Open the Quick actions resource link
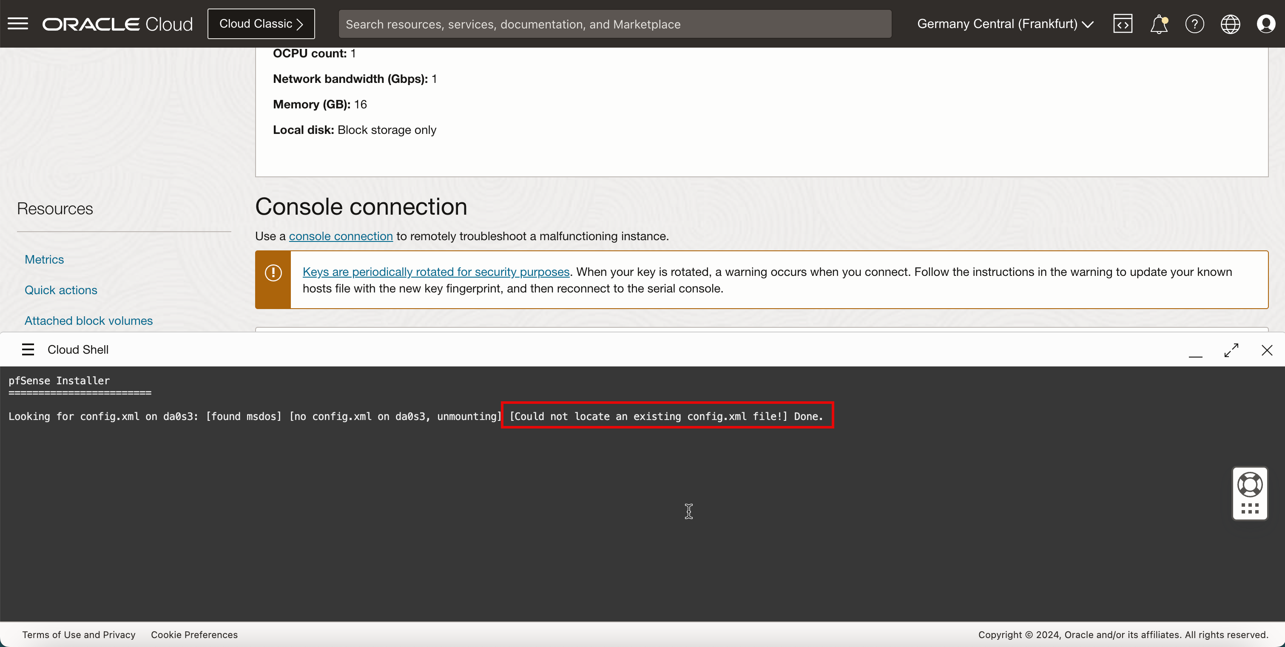This screenshot has height=647, width=1285. point(61,290)
